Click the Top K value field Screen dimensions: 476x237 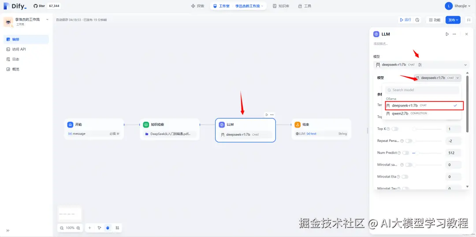[454, 129]
